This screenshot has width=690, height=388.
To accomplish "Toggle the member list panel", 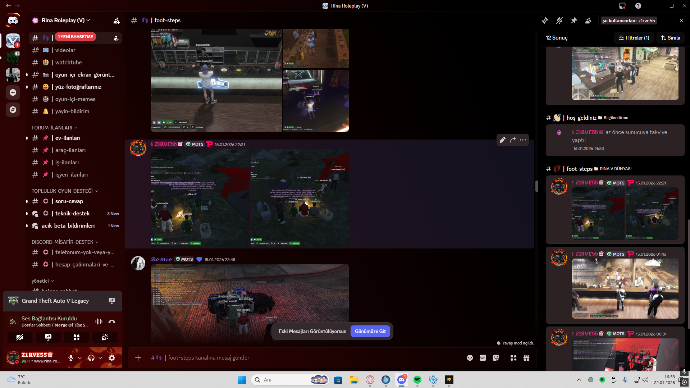I will [x=588, y=20].
